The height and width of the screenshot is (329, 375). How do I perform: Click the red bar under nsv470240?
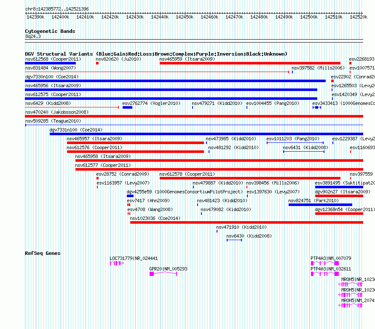194,116
